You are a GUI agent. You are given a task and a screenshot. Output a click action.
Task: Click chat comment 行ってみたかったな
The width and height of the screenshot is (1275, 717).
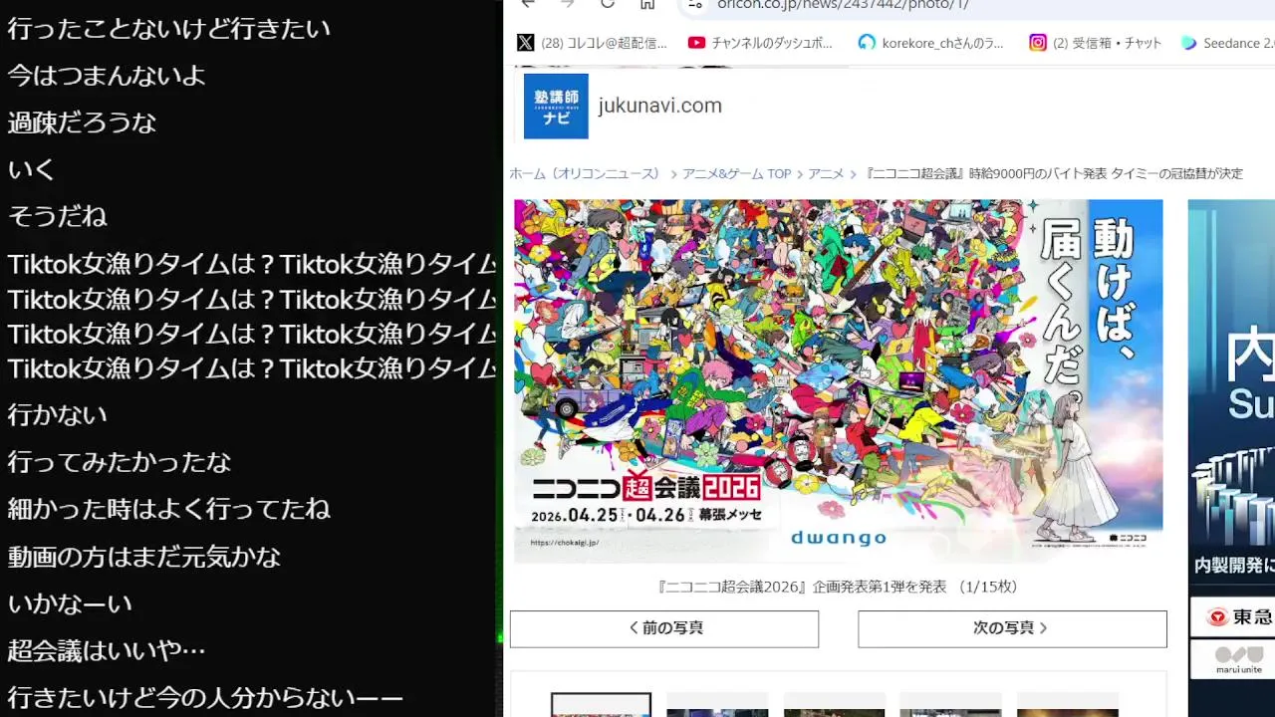[120, 462]
